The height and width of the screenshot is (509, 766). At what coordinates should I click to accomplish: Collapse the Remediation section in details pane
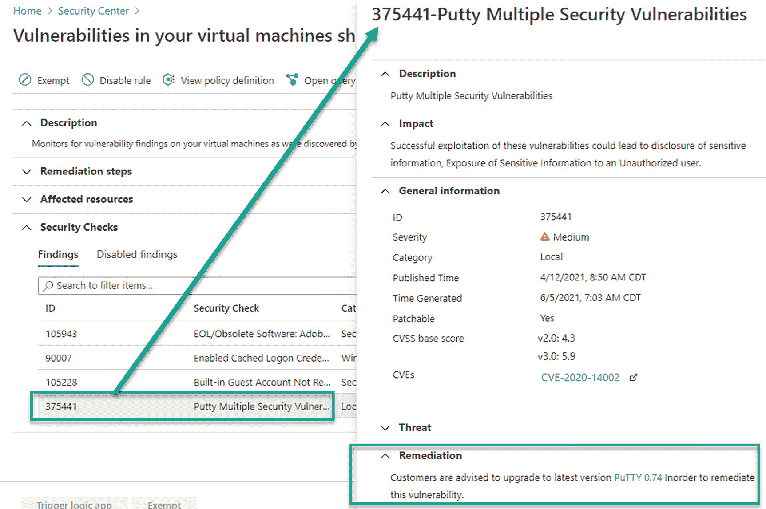[x=385, y=456]
